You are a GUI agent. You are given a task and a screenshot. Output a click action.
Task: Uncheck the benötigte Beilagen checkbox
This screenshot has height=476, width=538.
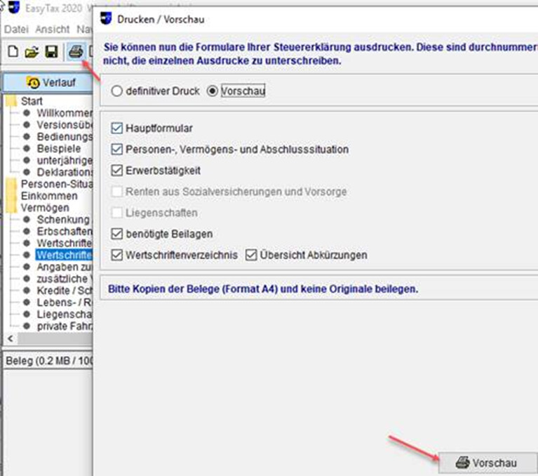pyautogui.click(x=117, y=234)
